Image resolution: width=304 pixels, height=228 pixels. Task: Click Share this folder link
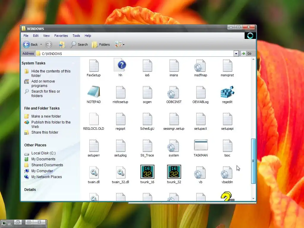pos(45,132)
